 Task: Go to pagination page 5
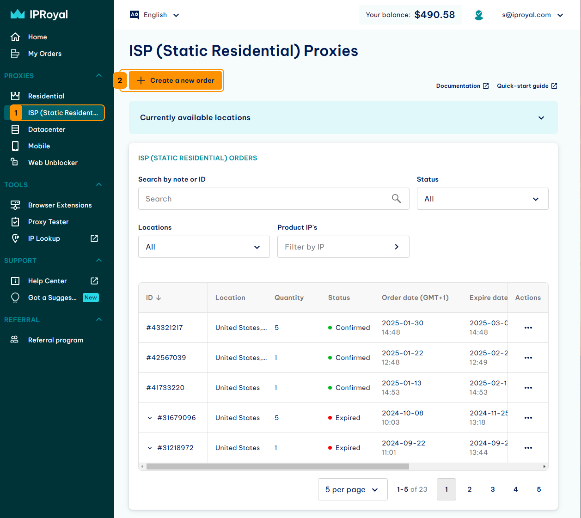pyautogui.click(x=539, y=489)
